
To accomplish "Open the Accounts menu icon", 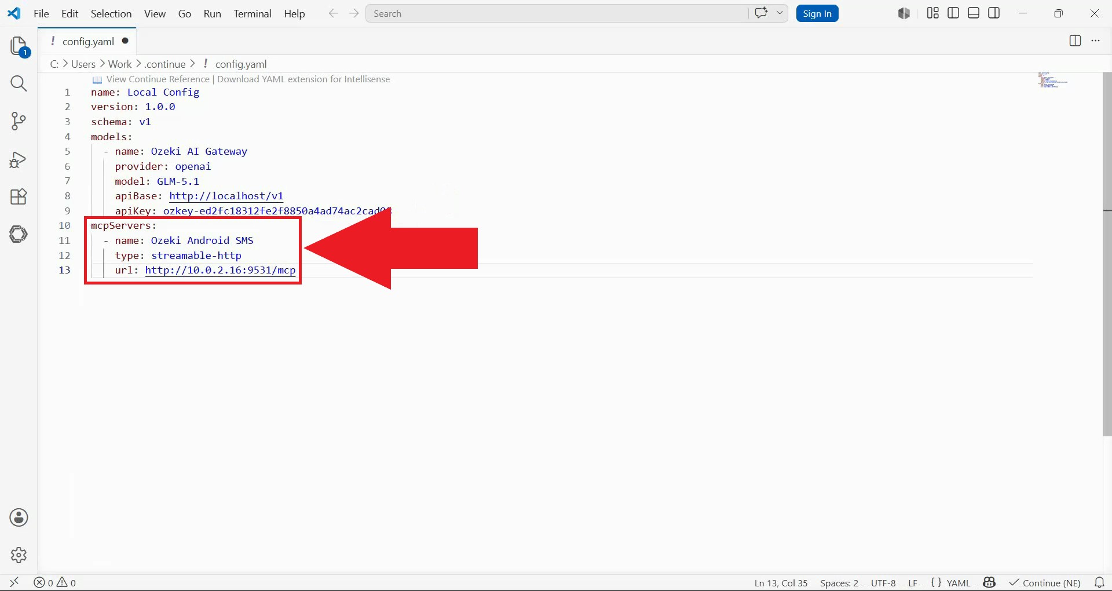I will 19,517.
